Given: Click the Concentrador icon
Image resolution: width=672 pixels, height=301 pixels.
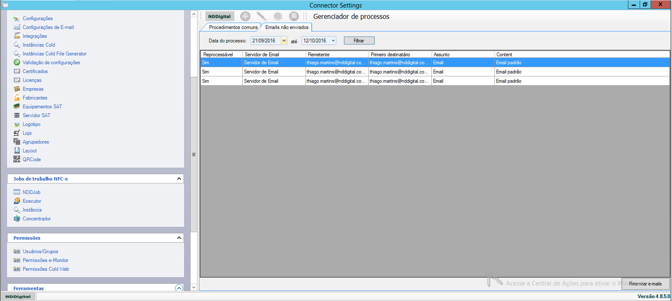Looking at the screenshot, I should [17, 219].
